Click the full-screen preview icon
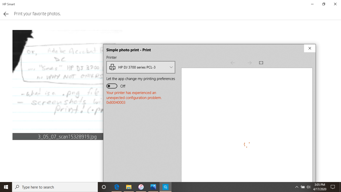This screenshot has height=192, width=341. (x=261, y=63)
